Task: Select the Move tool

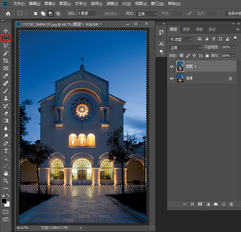Action: point(6,31)
